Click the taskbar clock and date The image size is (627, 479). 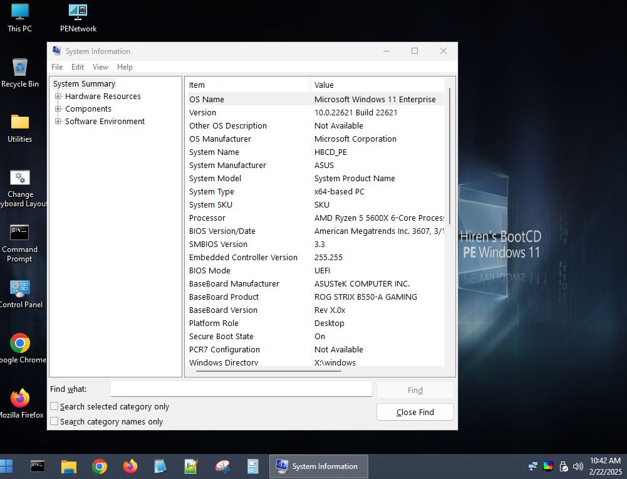(605, 466)
